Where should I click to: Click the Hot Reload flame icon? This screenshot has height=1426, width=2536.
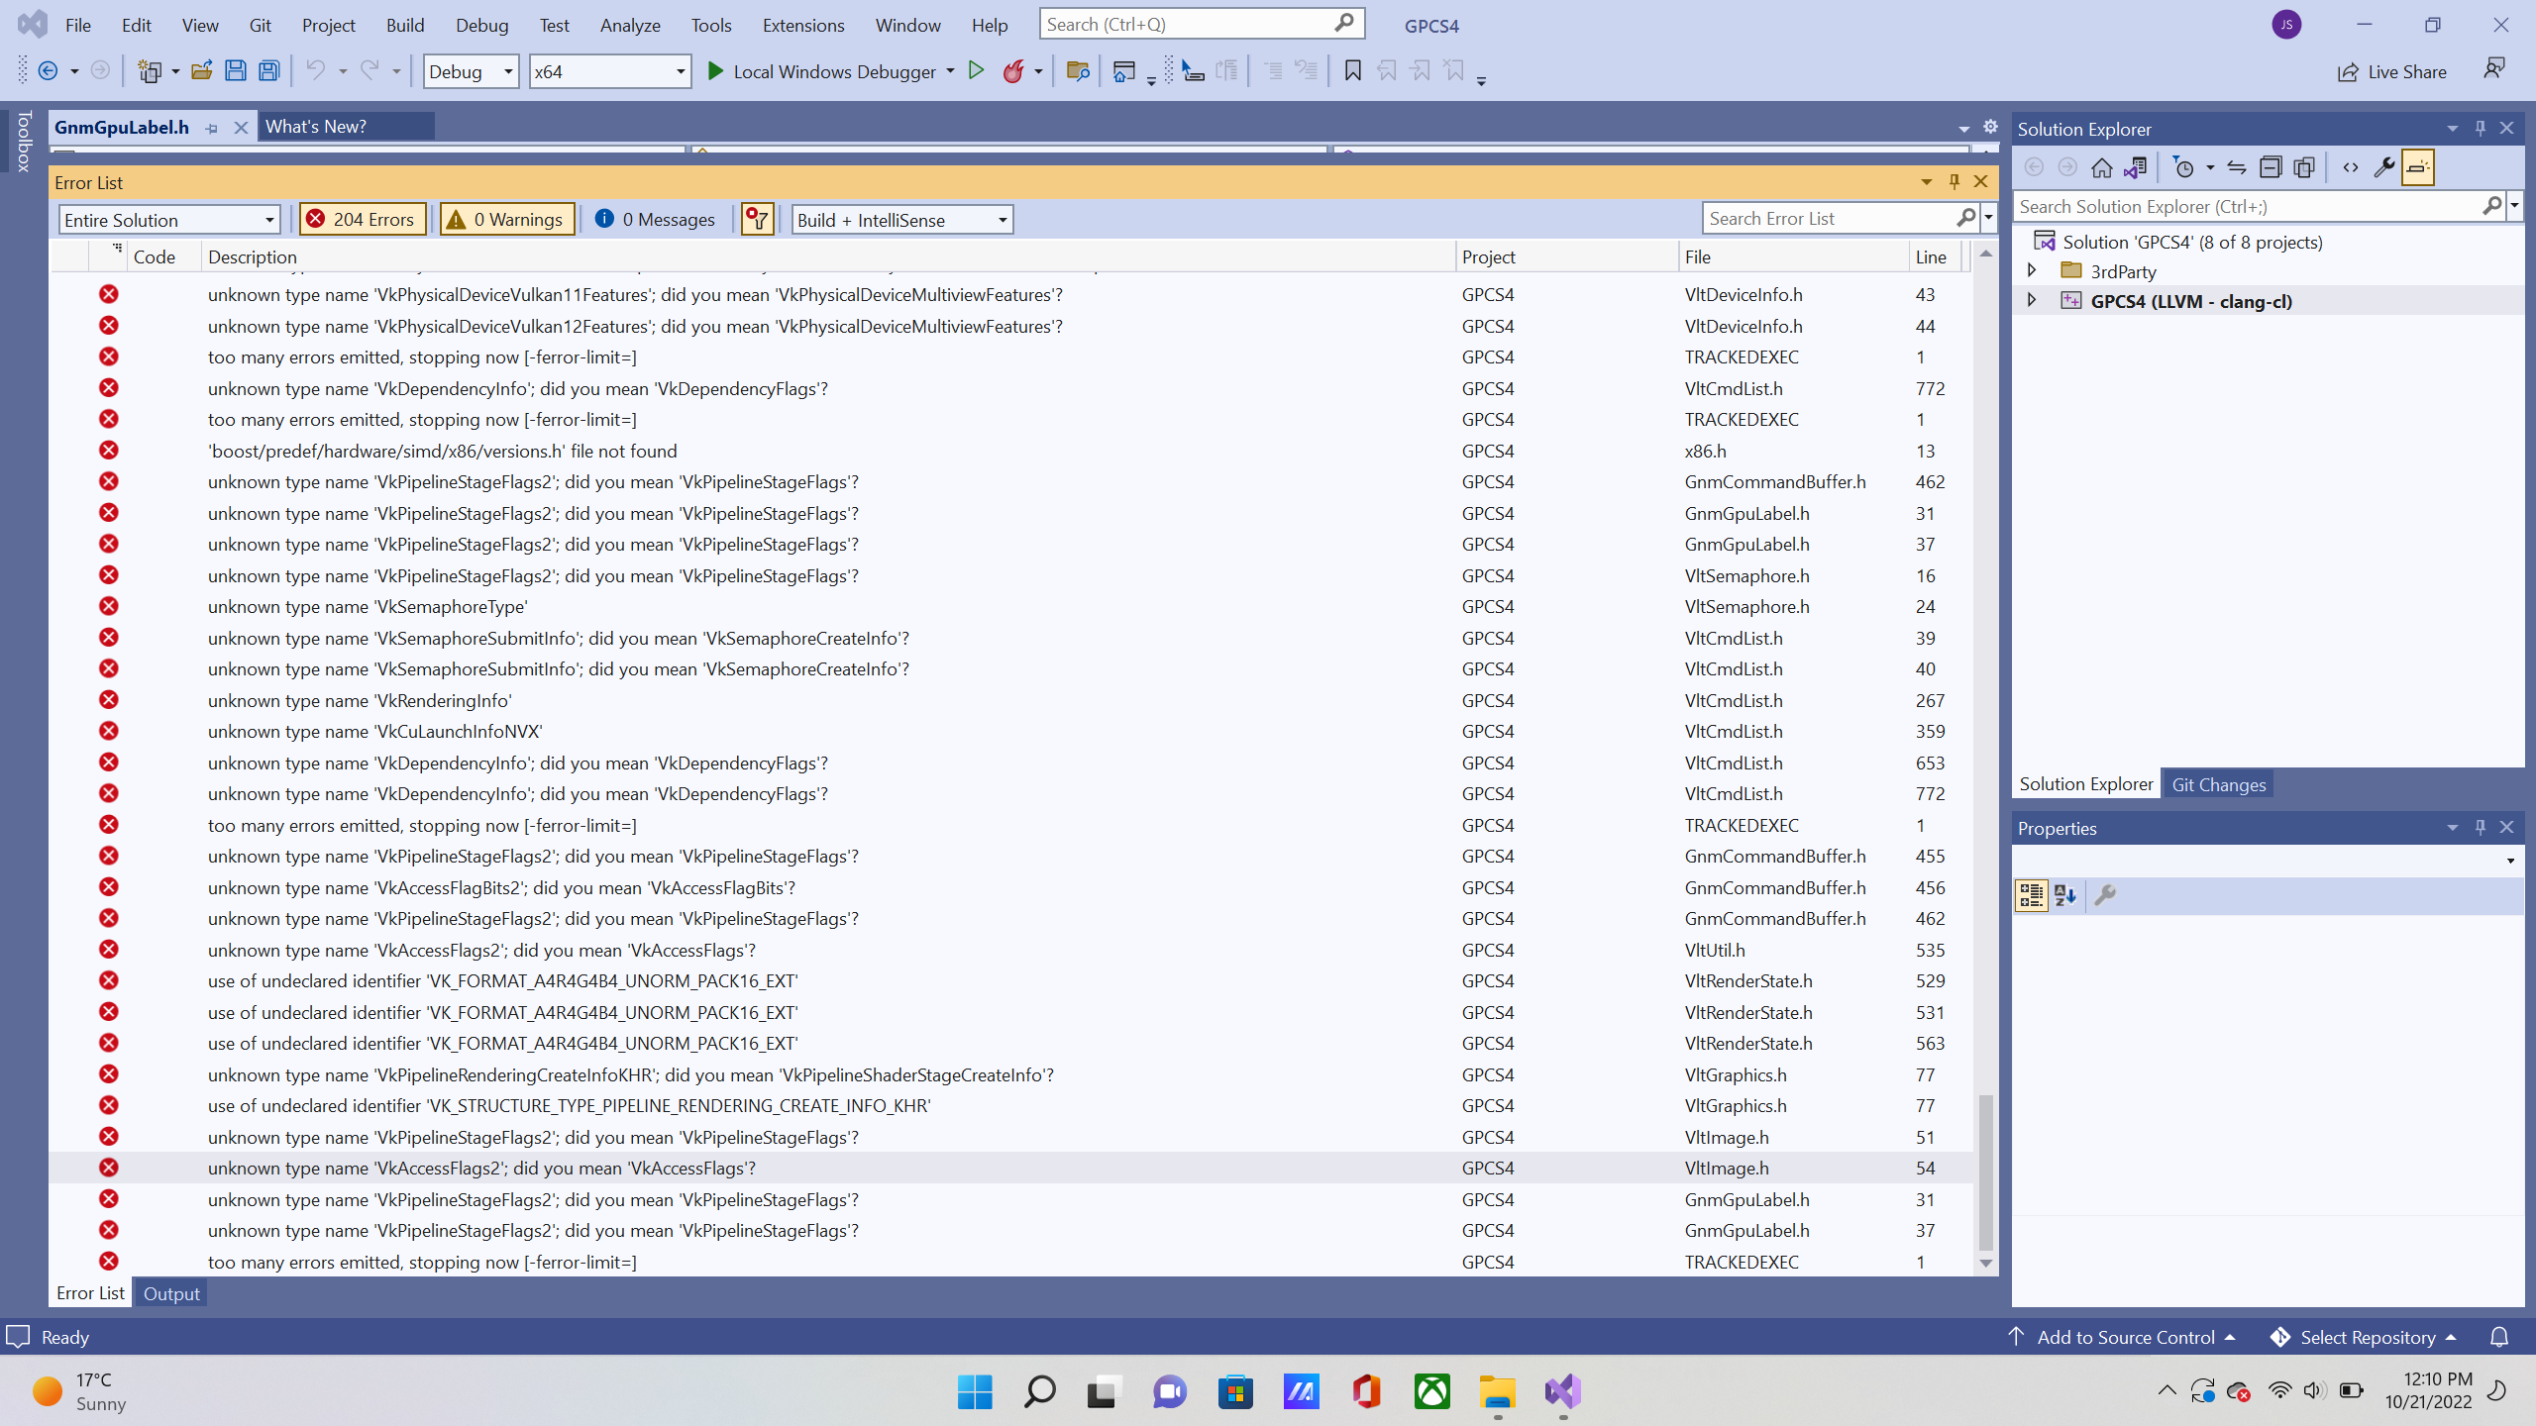click(x=1012, y=71)
